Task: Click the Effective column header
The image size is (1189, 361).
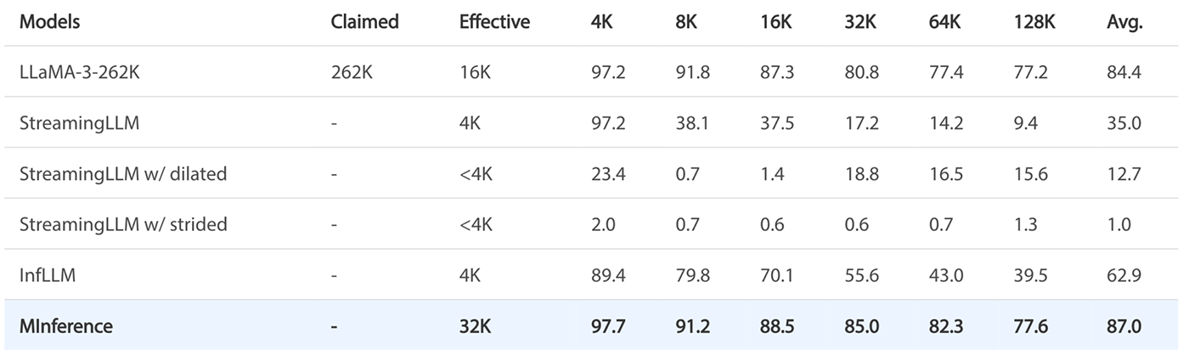Action: pyautogui.click(x=494, y=23)
